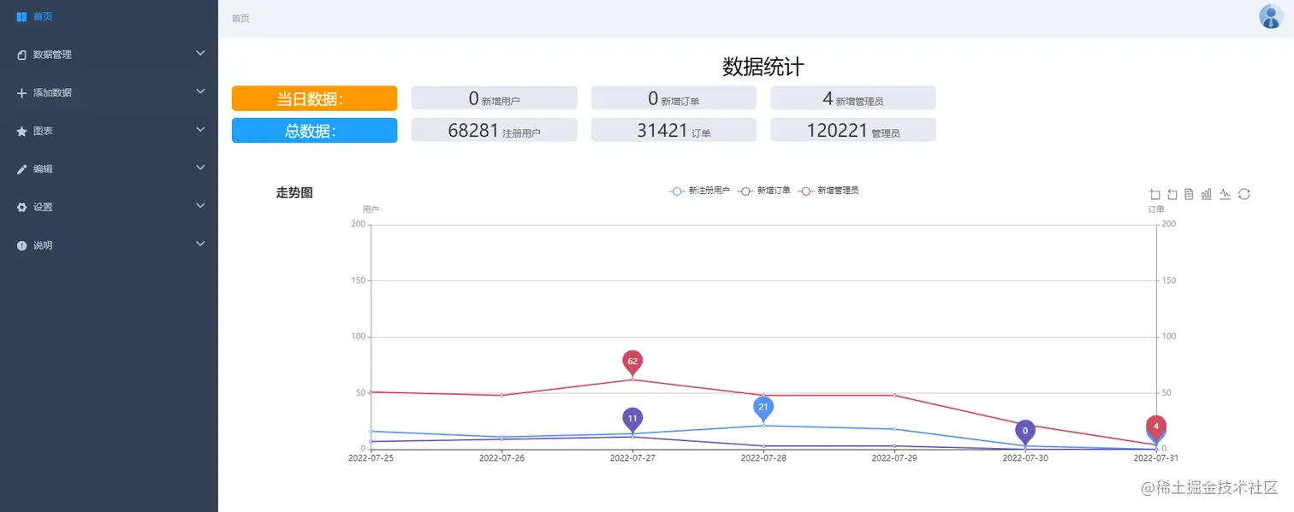Viewport: 1294px width, 512px height.
Task: Click the chart restore refresh icon
Action: tap(1244, 194)
